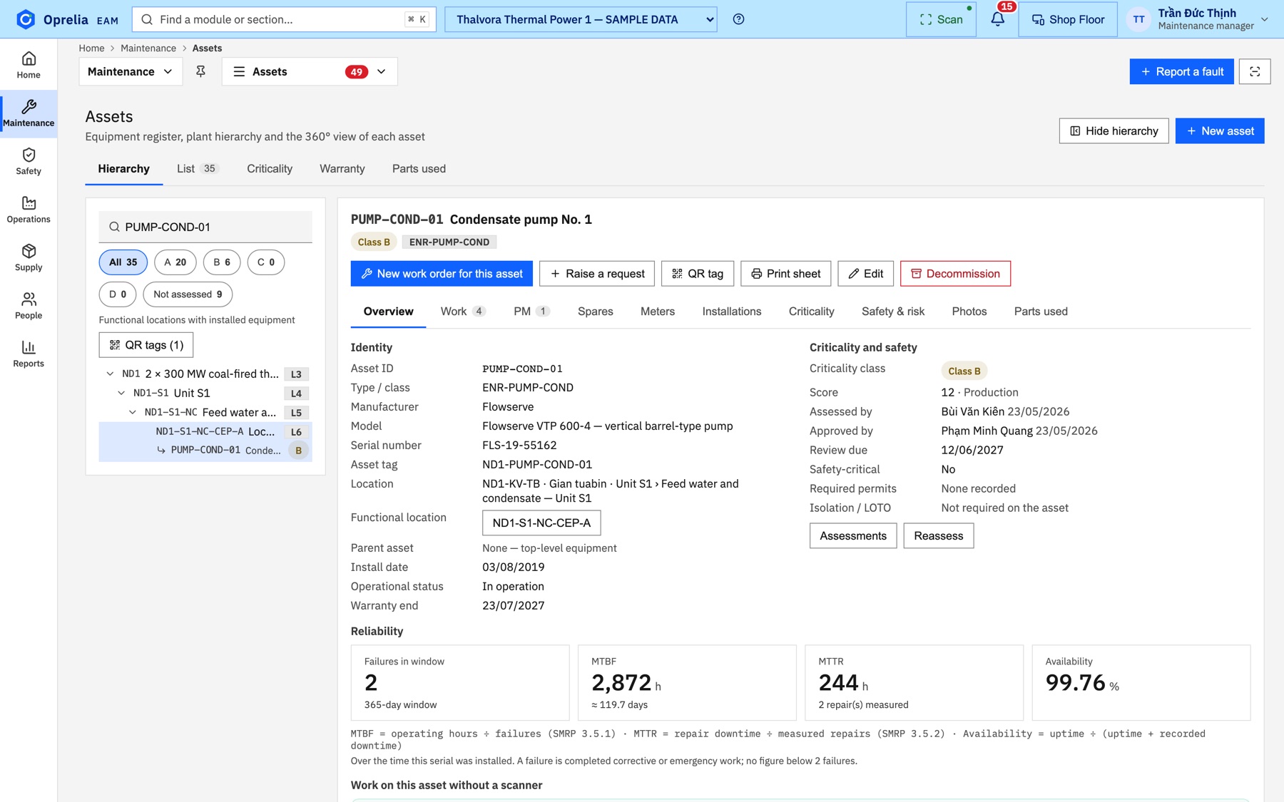Click Print sheet button
The height and width of the screenshot is (802, 1284).
coord(785,274)
